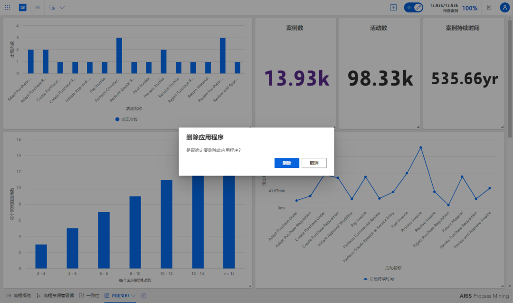513x303 pixels.
Task: Click the 活动持续时间 legend marker
Action: pyautogui.click(x=365, y=279)
